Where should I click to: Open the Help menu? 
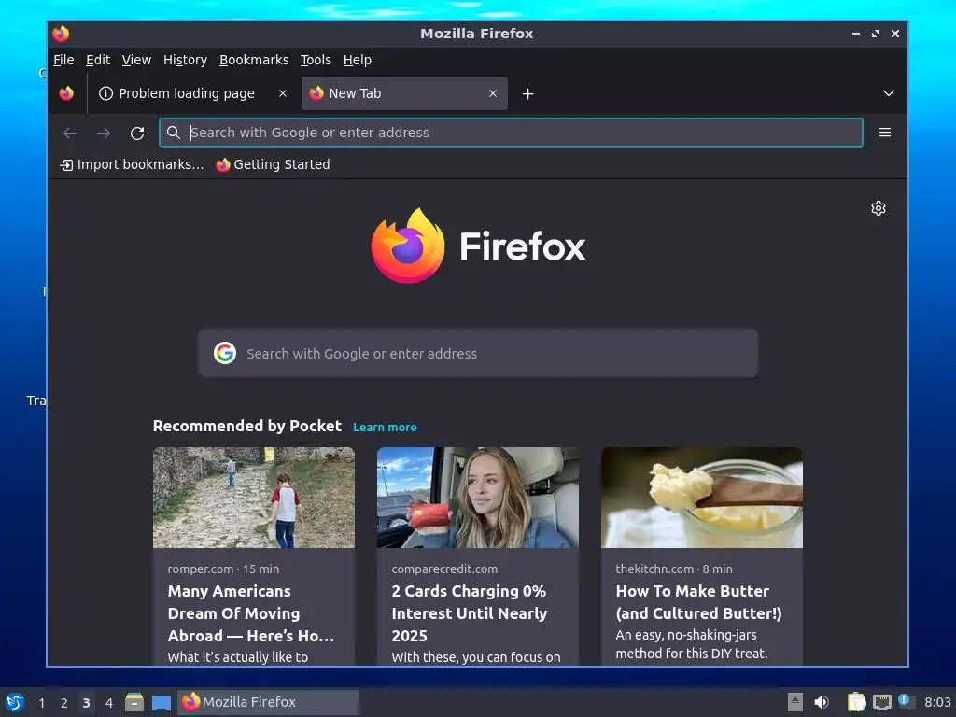[x=358, y=60]
